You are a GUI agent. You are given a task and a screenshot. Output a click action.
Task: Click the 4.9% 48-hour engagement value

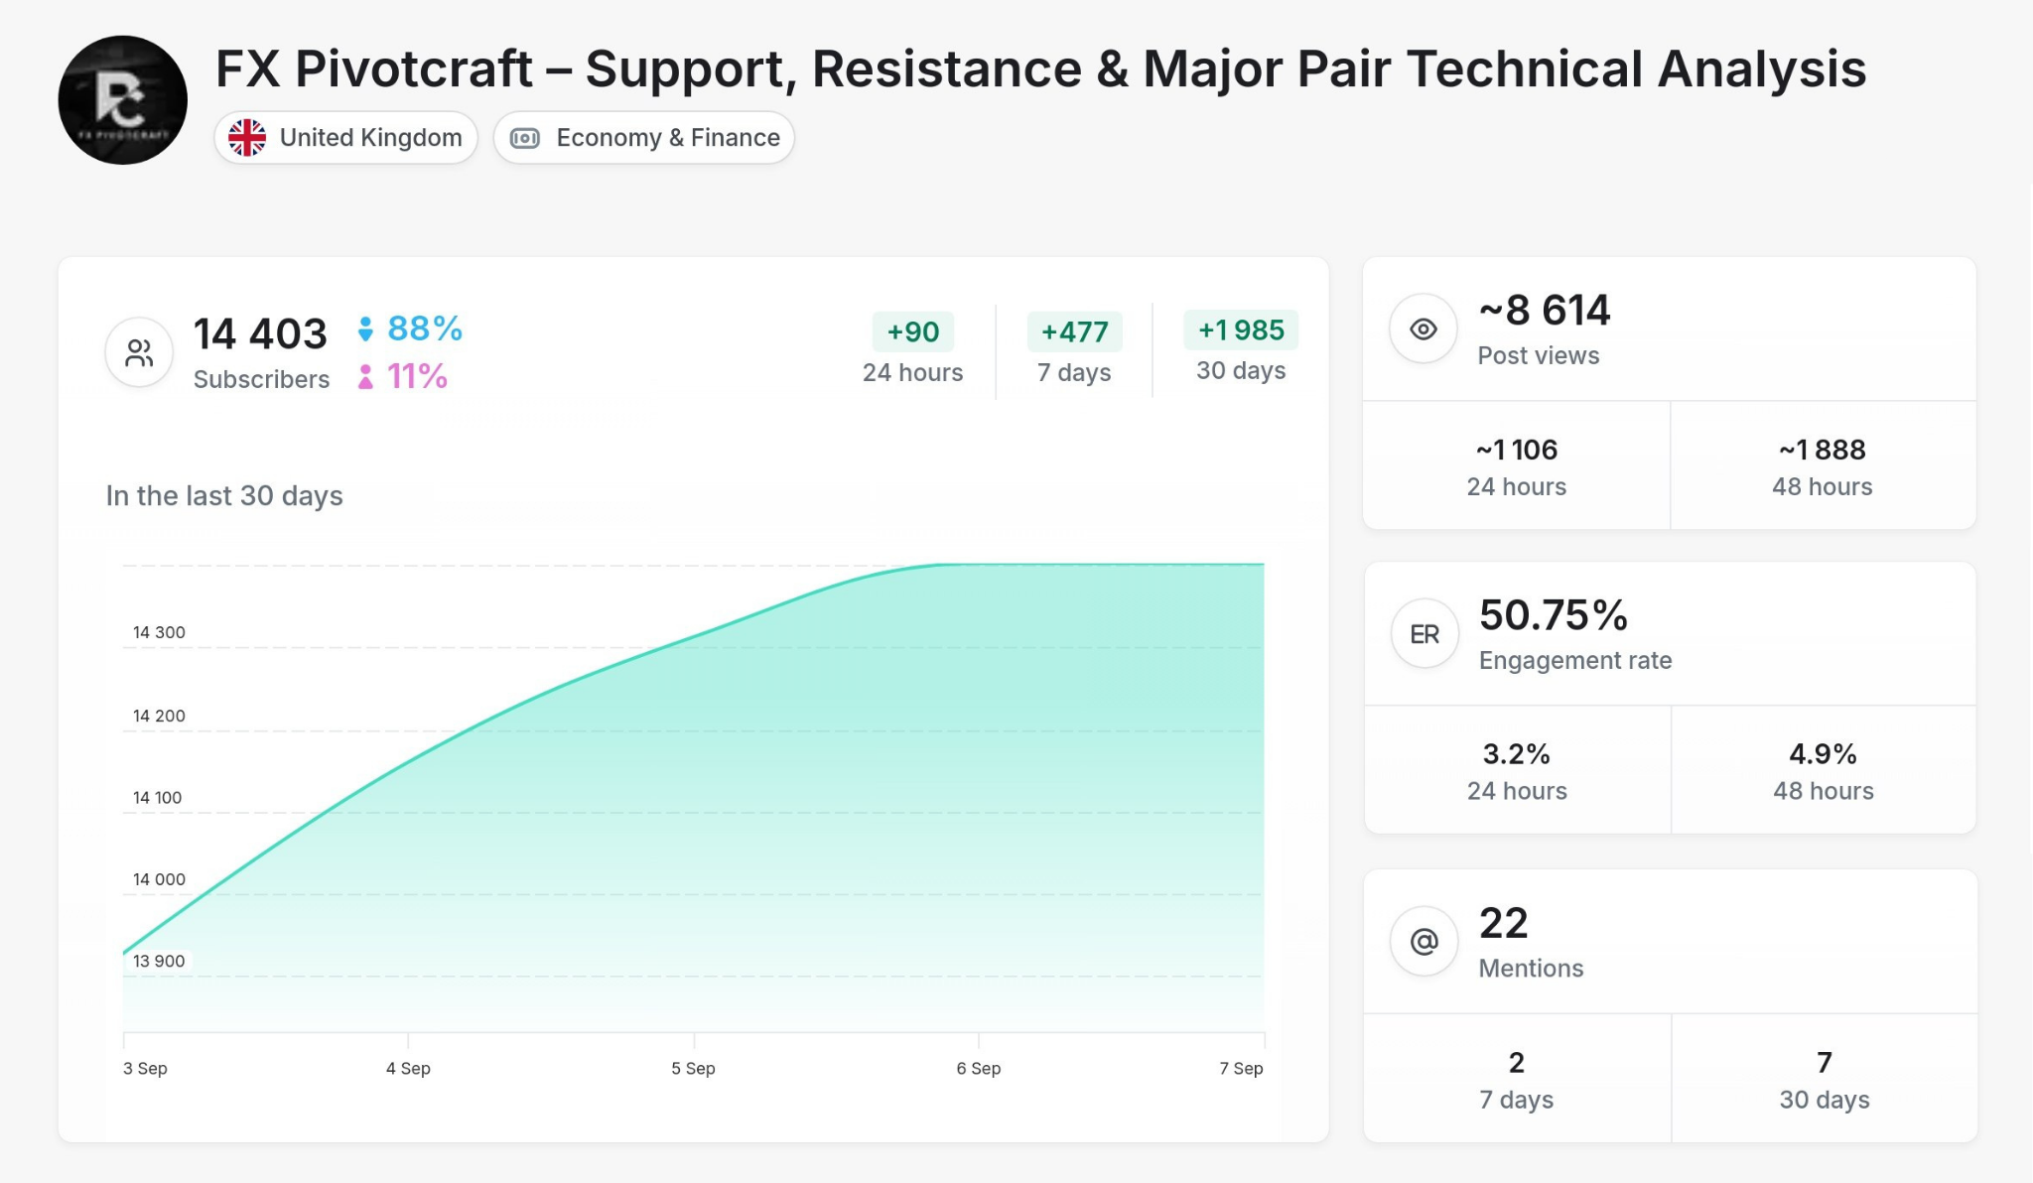point(1824,754)
